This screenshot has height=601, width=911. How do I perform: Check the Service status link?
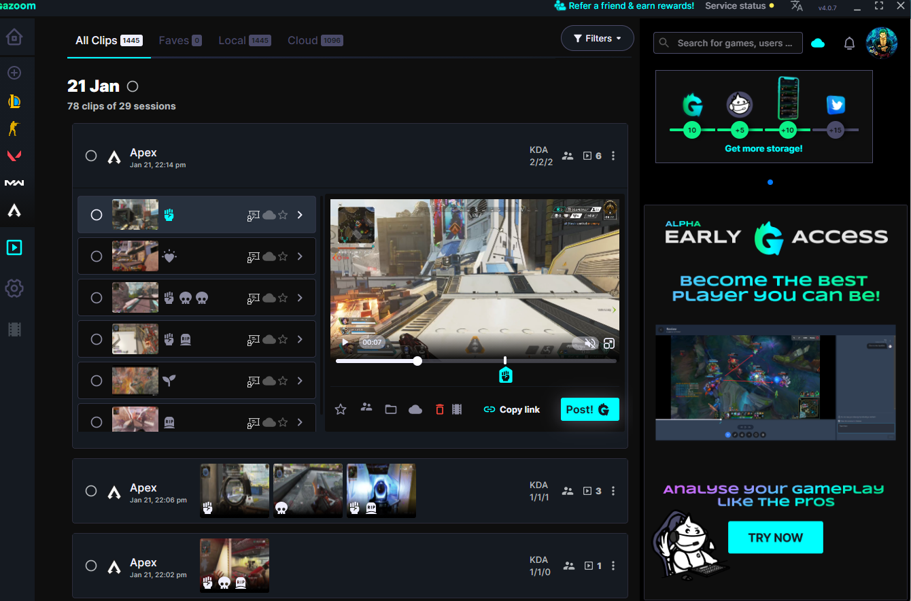coord(740,6)
